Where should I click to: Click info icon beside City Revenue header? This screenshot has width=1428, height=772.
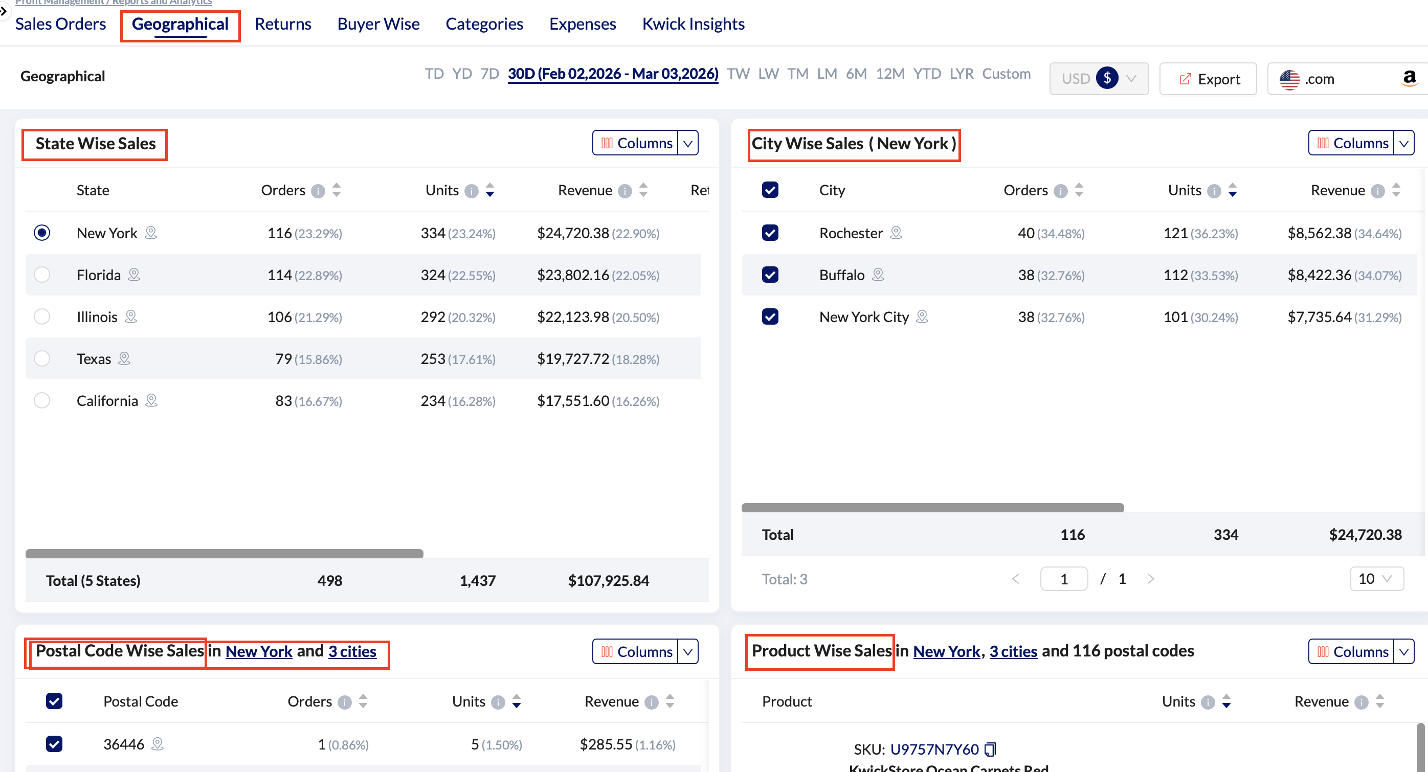click(x=1377, y=191)
